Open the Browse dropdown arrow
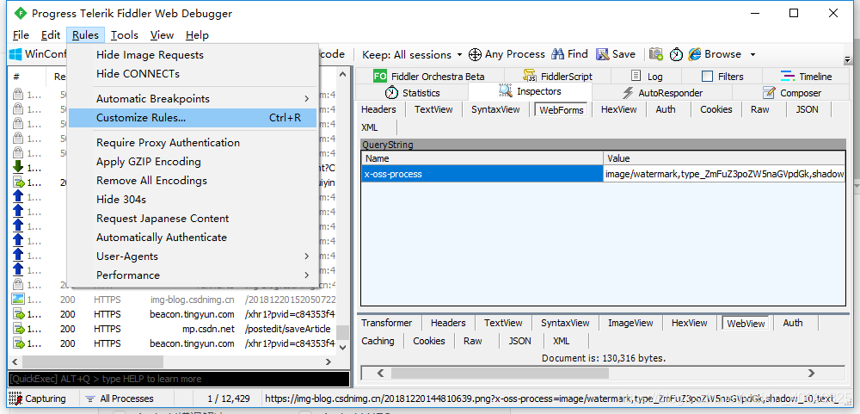The height and width of the screenshot is (414, 860). [x=753, y=54]
